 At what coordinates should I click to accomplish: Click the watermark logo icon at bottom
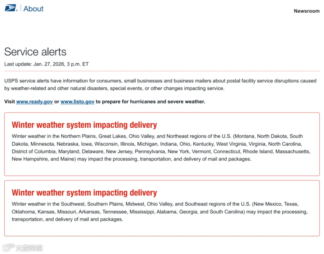click(9, 248)
